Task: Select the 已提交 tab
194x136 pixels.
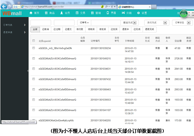Action: tap(68, 29)
